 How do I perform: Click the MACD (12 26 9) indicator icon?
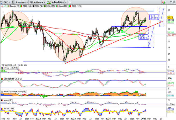click(x=2, y=68)
